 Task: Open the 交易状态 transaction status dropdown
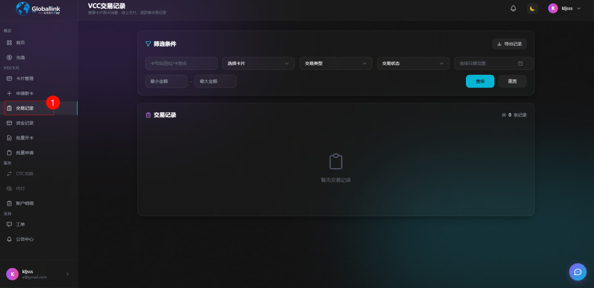(413, 63)
